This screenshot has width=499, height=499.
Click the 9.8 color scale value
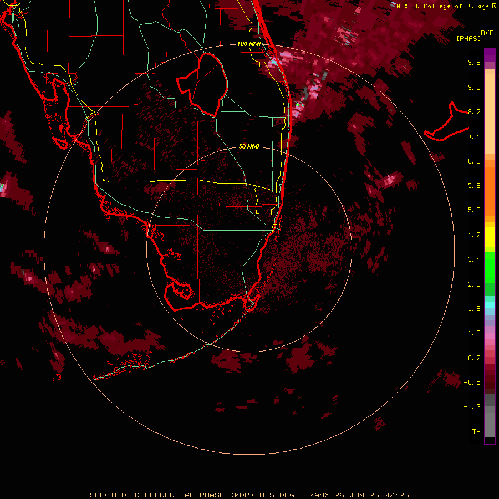(x=474, y=62)
